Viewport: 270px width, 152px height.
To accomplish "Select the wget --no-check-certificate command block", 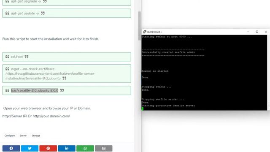I will click(x=67, y=73).
